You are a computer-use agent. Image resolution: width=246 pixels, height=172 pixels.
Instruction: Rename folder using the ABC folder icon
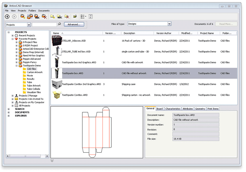pos(60,16)
